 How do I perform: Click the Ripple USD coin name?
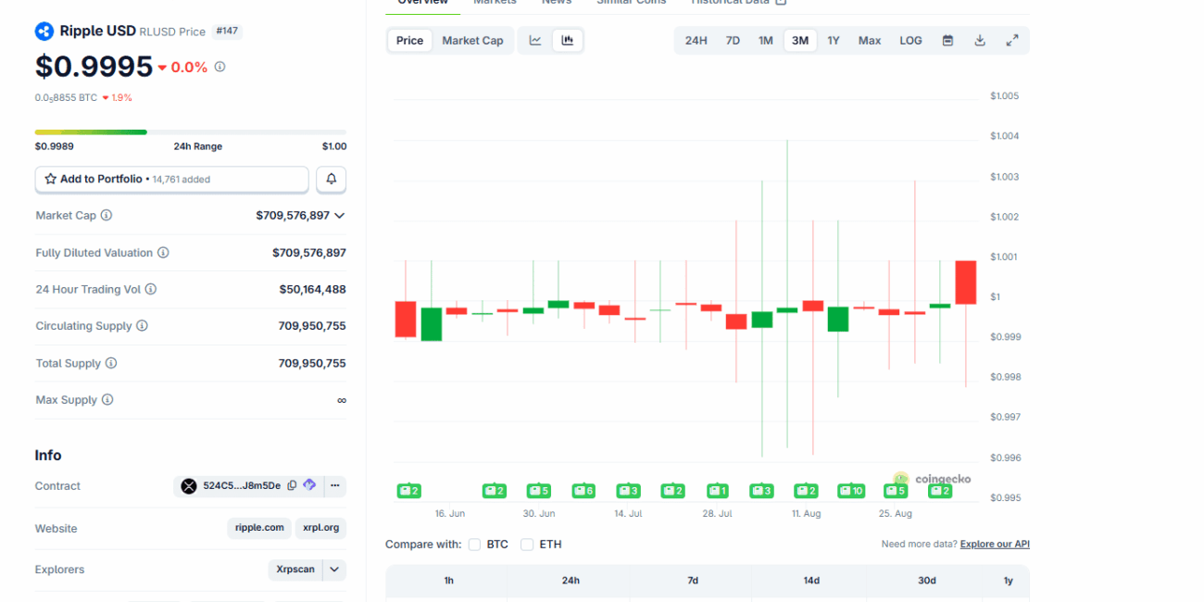[x=98, y=31]
